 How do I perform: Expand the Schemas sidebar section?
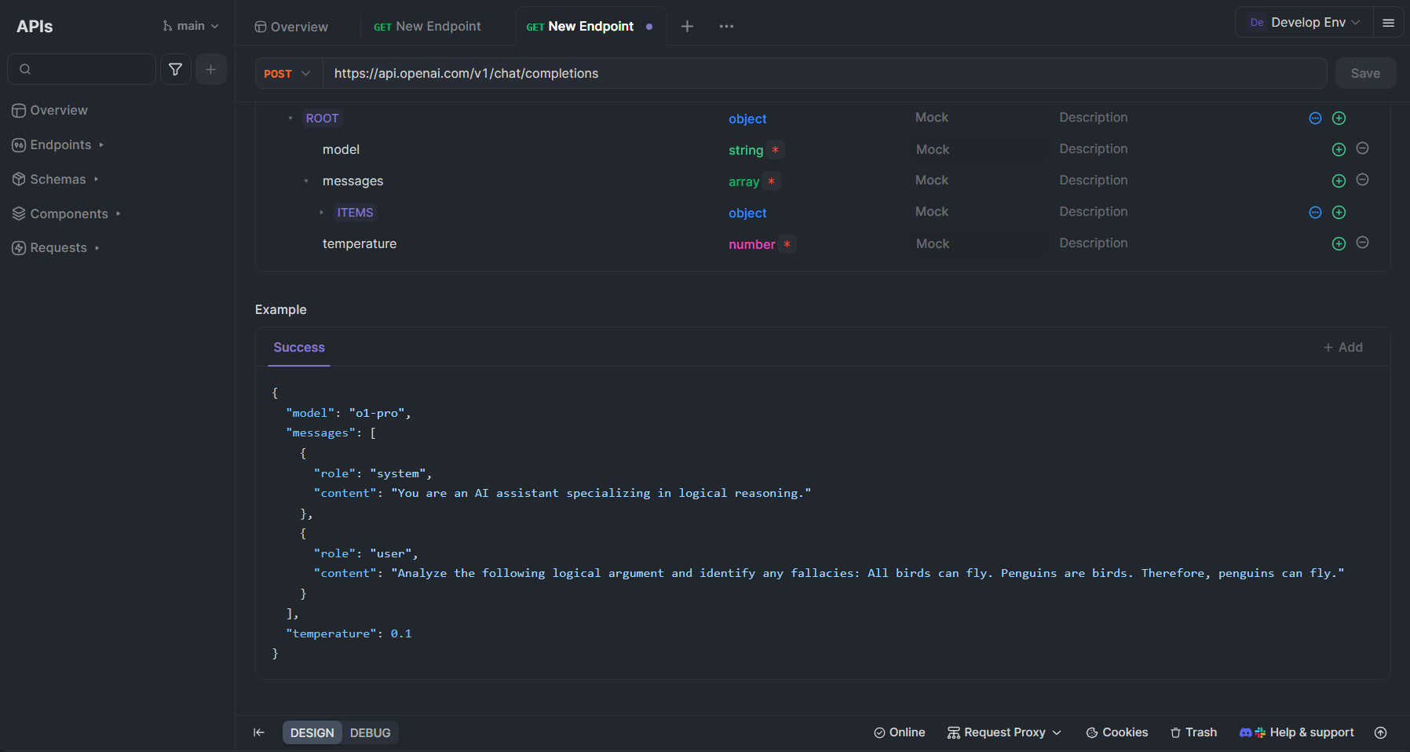point(55,180)
